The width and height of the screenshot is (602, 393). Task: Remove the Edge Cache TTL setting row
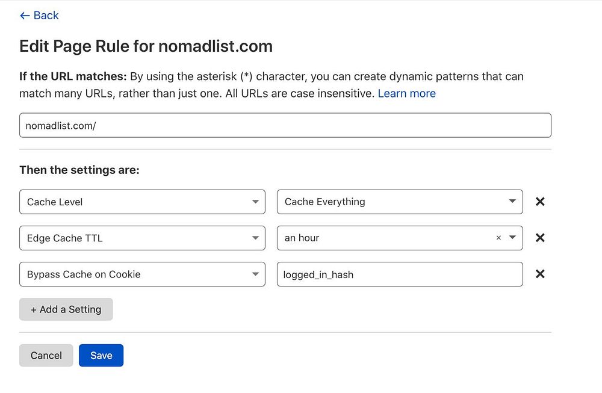point(540,238)
